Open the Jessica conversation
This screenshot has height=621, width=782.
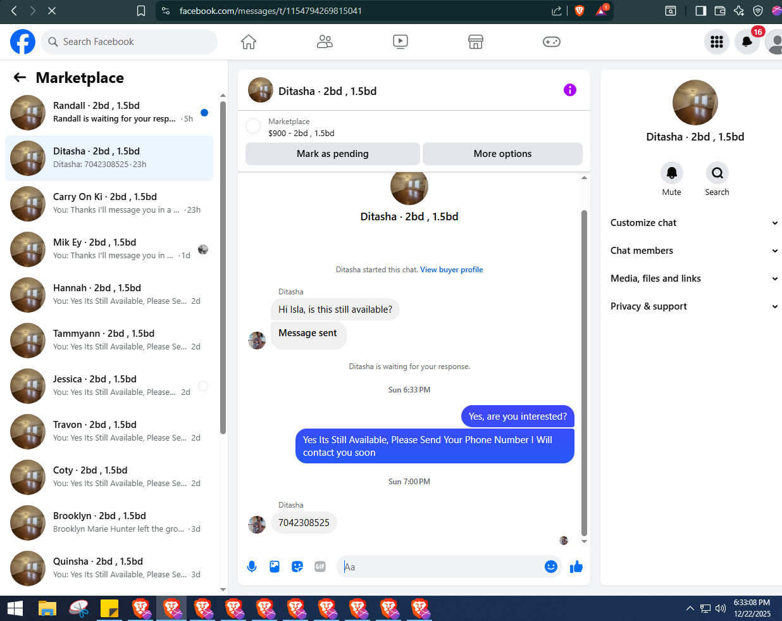[109, 386]
